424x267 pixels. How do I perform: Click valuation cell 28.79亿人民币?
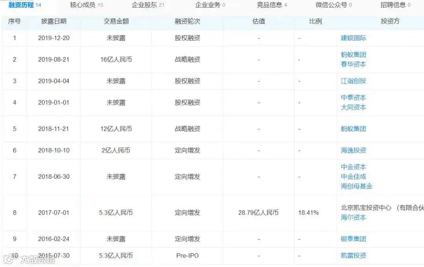point(258,213)
